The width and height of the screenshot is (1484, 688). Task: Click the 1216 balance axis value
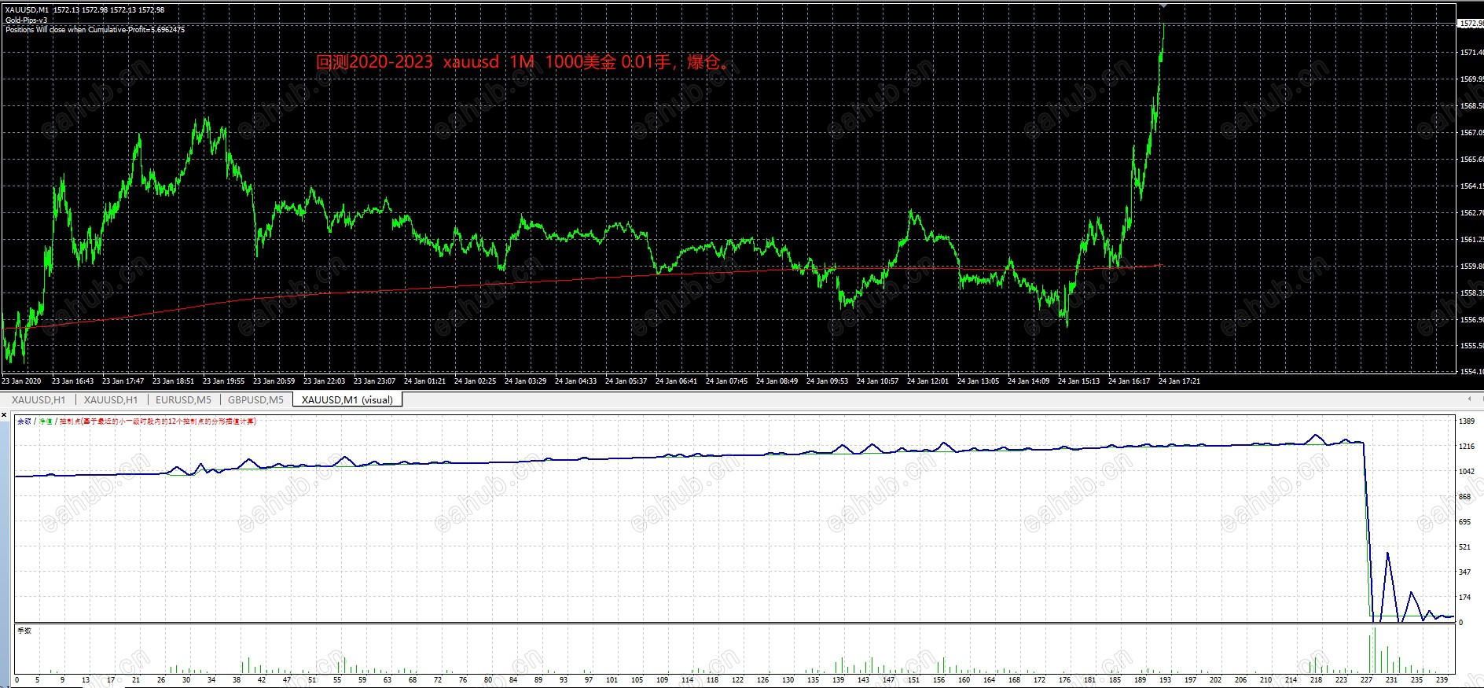(x=1467, y=447)
